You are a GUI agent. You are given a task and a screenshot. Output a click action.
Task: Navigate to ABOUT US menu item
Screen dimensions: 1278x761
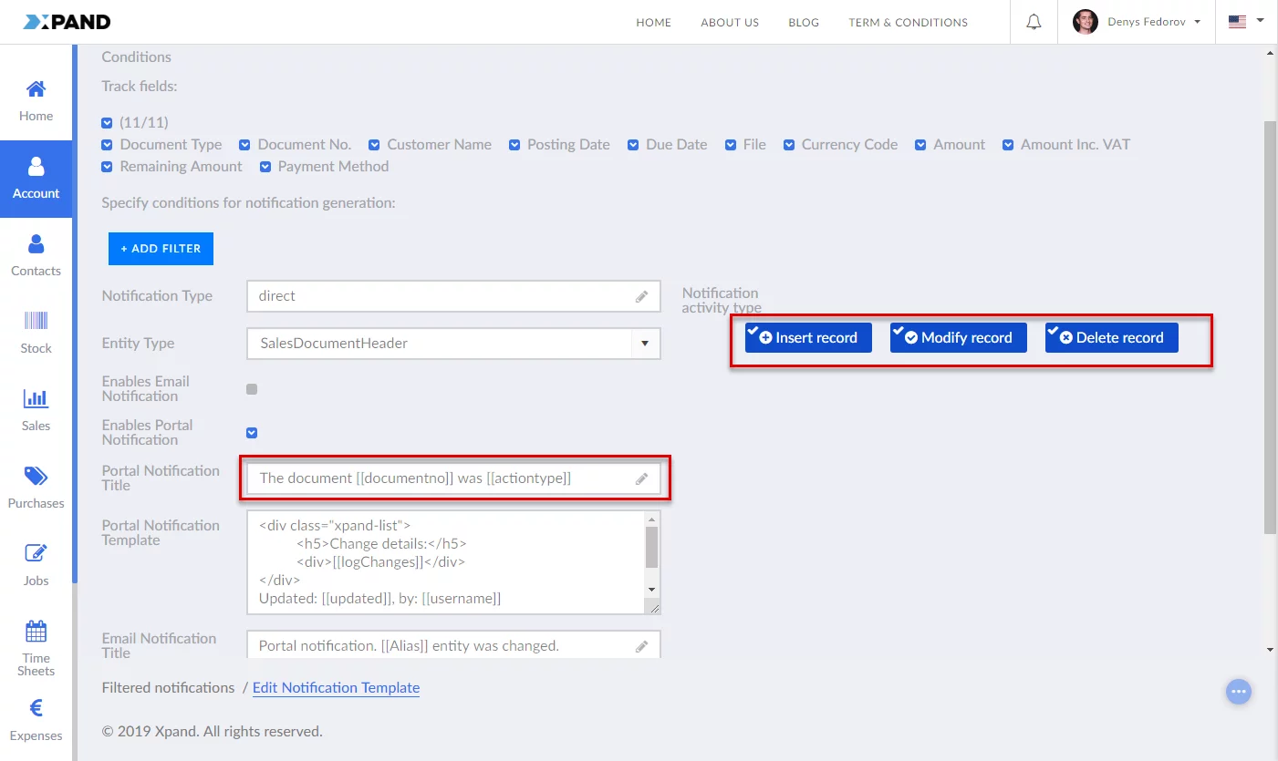[729, 23]
